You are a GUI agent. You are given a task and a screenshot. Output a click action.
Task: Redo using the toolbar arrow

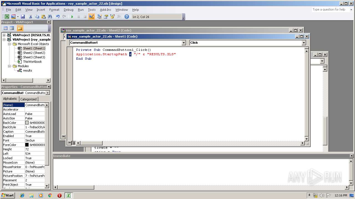(x=64, y=17)
